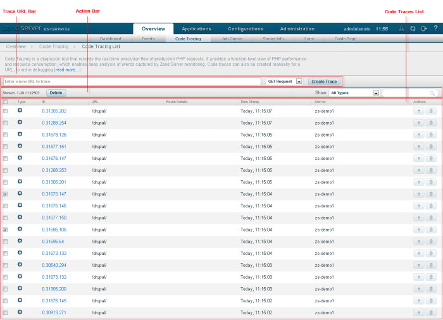Click the 'Enter a new URL to trace' field
Image resolution: width=443 pixels, height=320 pixels.
click(132, 82)
